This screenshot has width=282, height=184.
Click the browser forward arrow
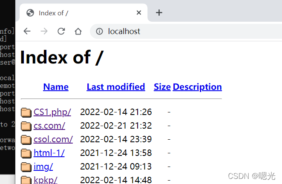coord(44,31)
